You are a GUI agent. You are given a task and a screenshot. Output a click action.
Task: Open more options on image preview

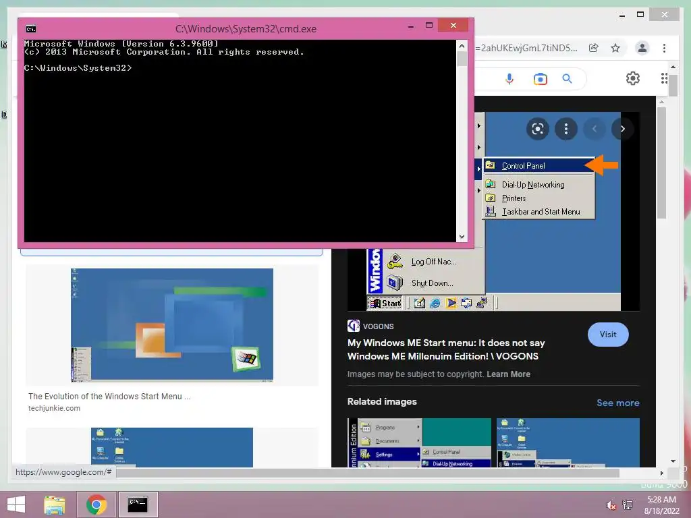(566, 129)
